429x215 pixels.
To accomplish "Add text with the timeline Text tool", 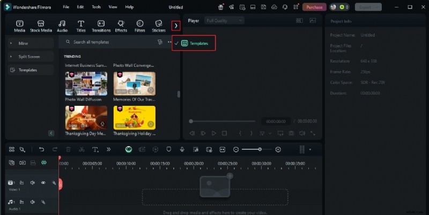I will (95, 150).
